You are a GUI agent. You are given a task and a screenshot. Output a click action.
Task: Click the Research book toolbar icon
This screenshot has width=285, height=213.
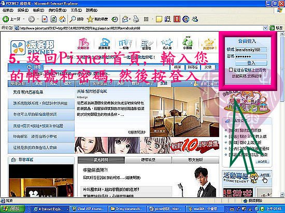tap(167, 19)
